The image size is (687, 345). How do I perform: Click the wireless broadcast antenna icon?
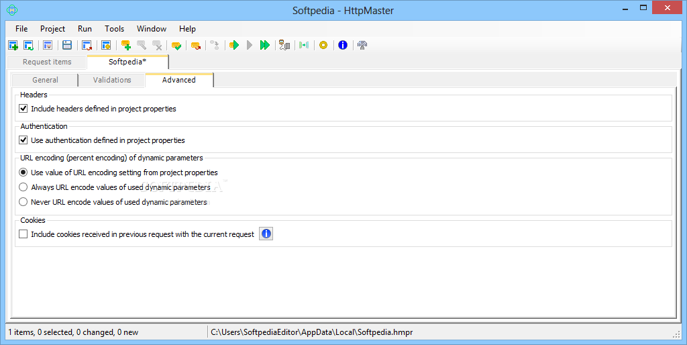coord(362,45)
